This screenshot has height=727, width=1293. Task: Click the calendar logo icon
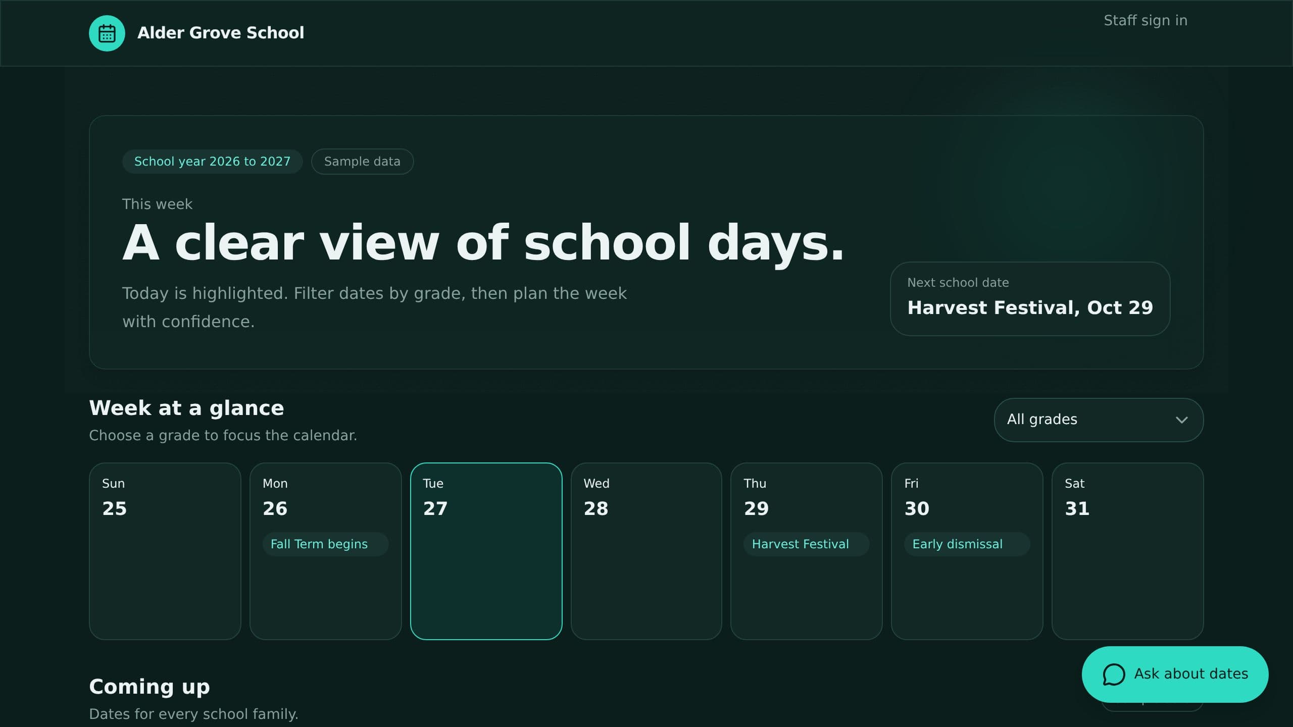tap(107, 33)
